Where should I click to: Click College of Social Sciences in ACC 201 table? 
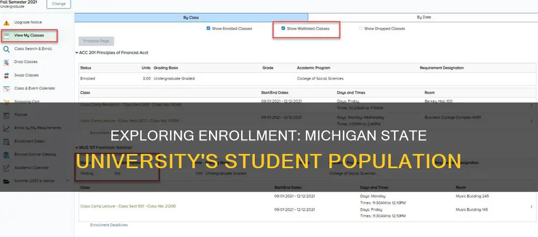click(x=320, y=78)
